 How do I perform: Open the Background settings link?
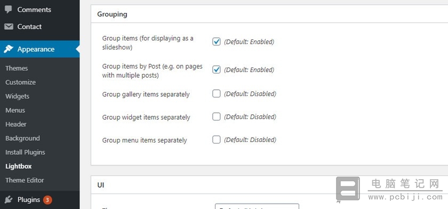tap(22, 138)
